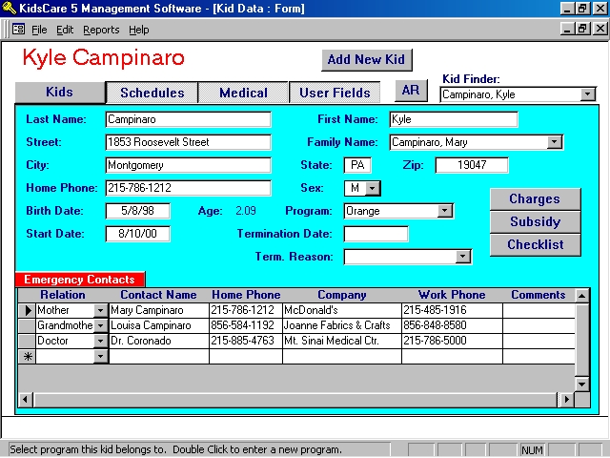The height and width of the screenshot is (458, 610).
Task: Open the Sex dropdown arrow
Action: (x=373, y=189)
